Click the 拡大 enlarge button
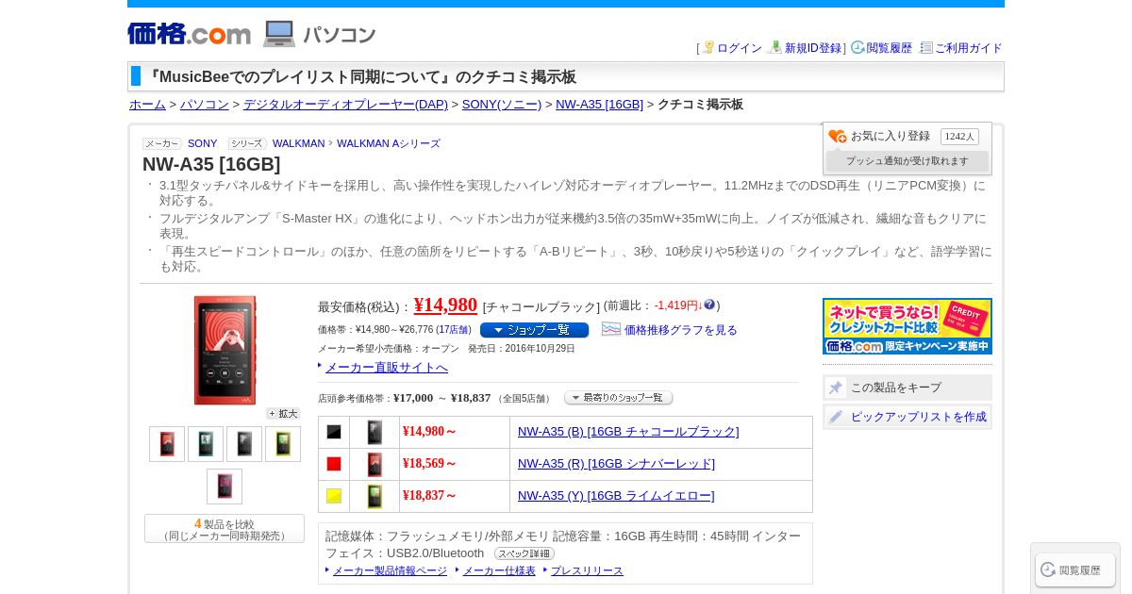Image resolution: width=1132 pixels, height=594 pixels. tap(283, 414)
